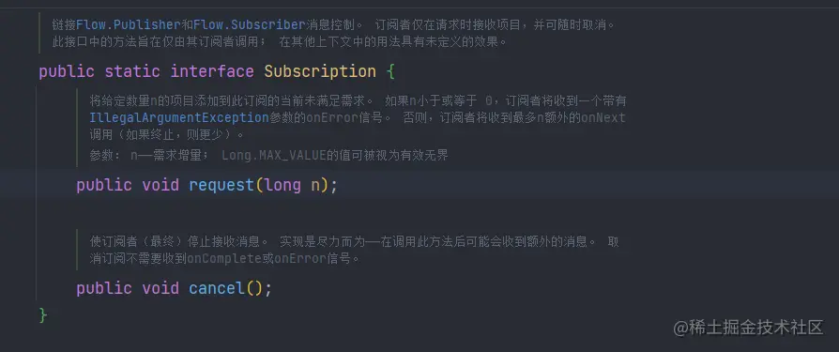
Task: Click the closing green brace of the interface
Action: pos(43,315)
